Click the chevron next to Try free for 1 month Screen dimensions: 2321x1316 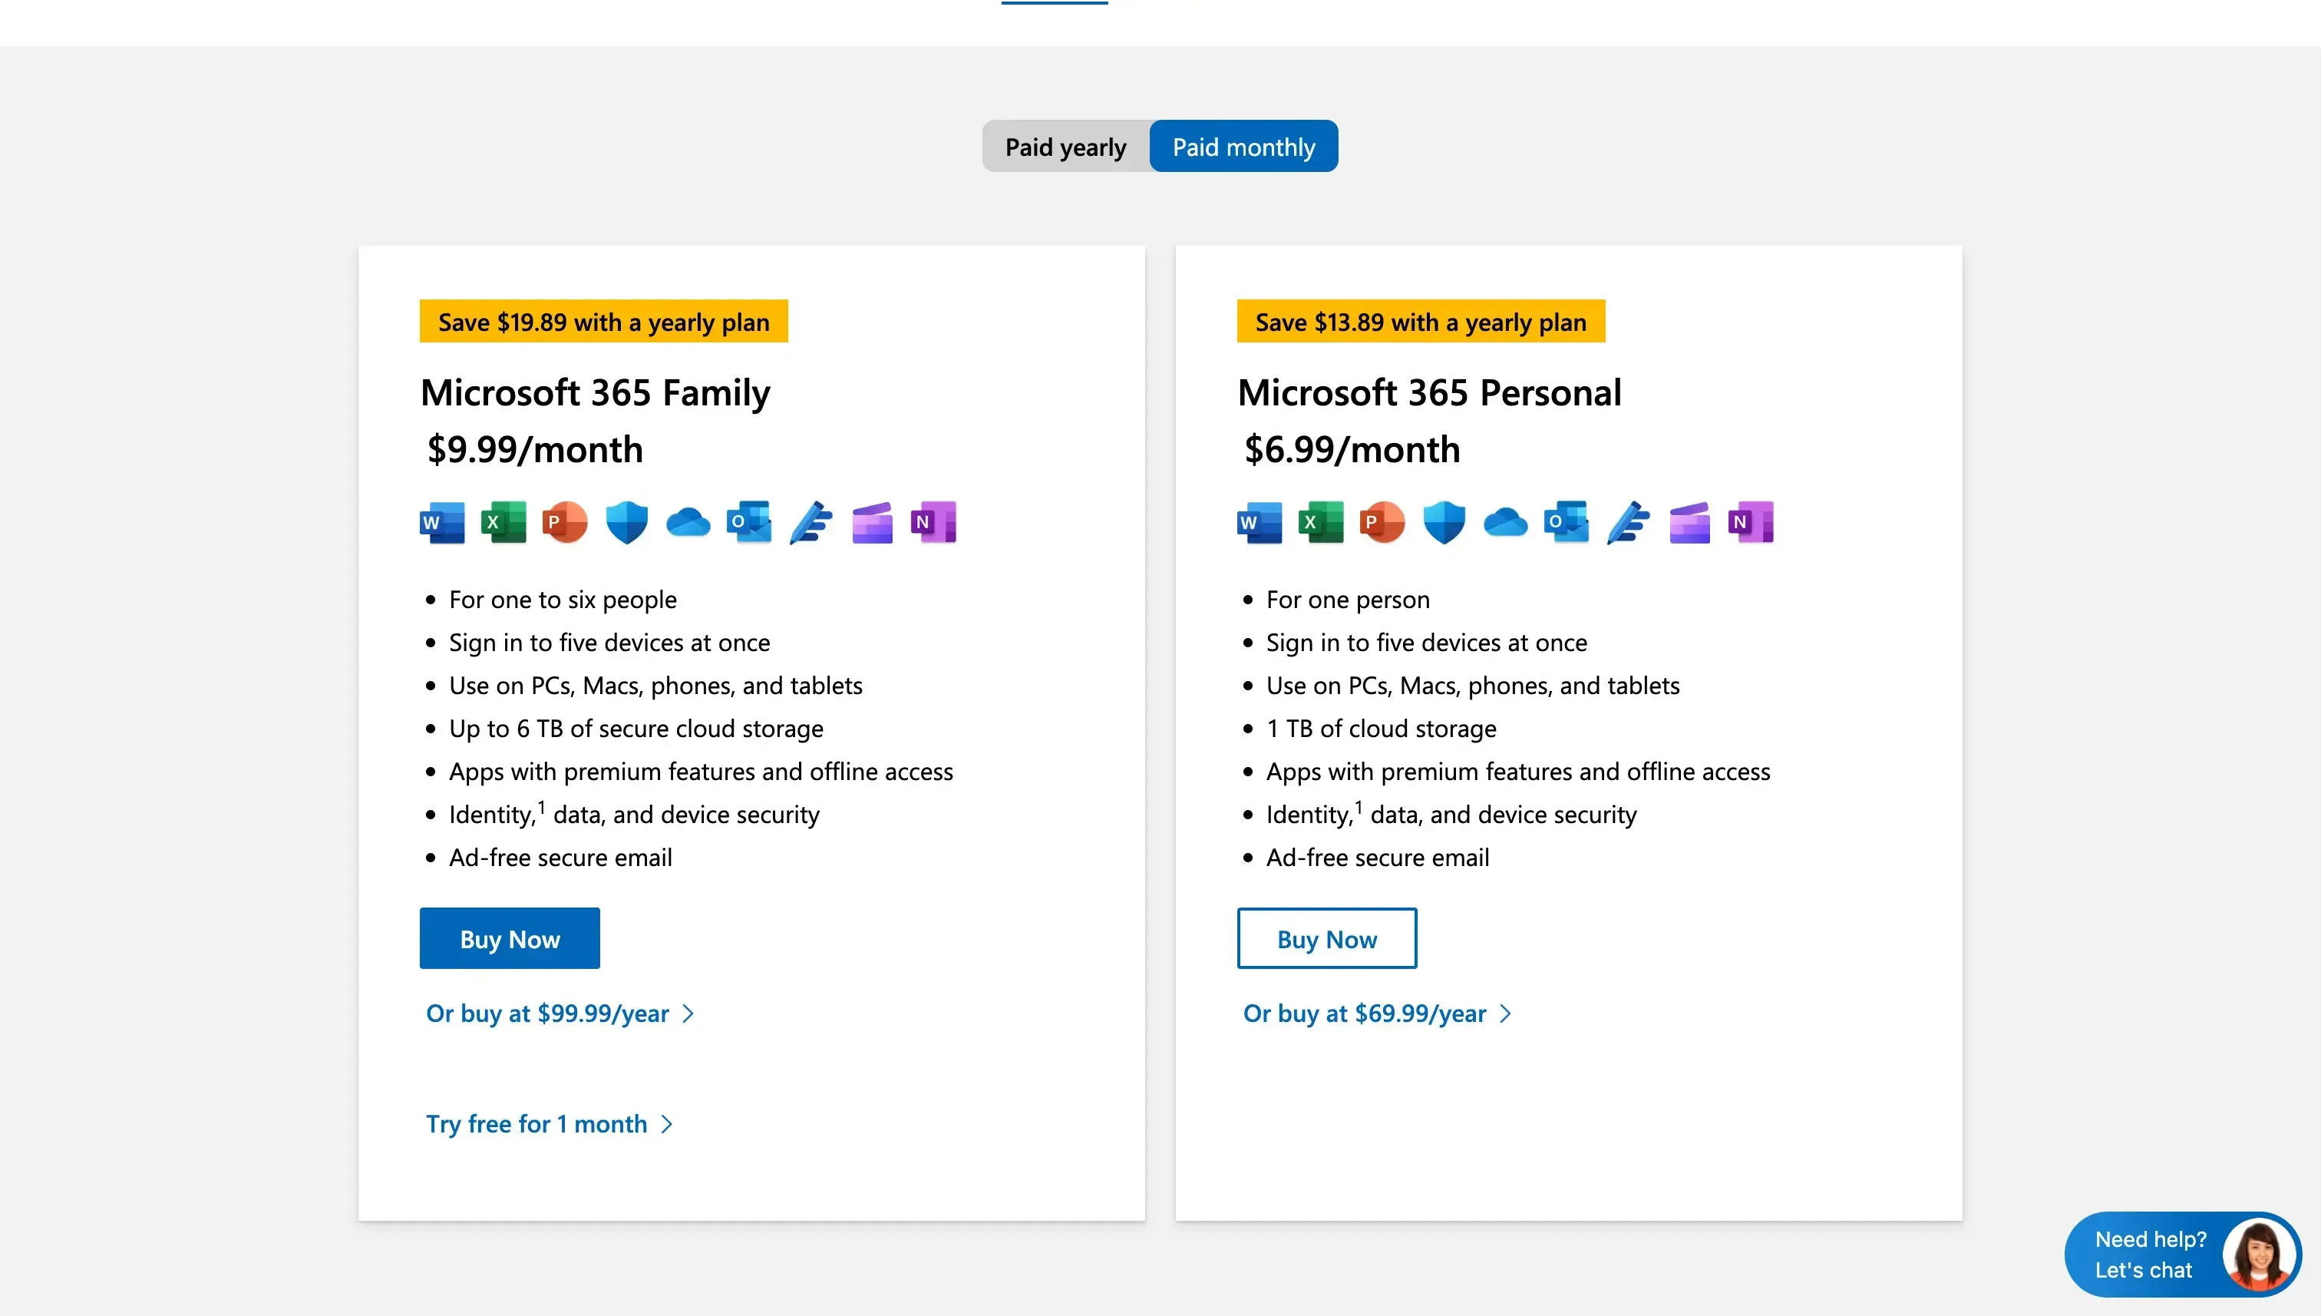667,1123
